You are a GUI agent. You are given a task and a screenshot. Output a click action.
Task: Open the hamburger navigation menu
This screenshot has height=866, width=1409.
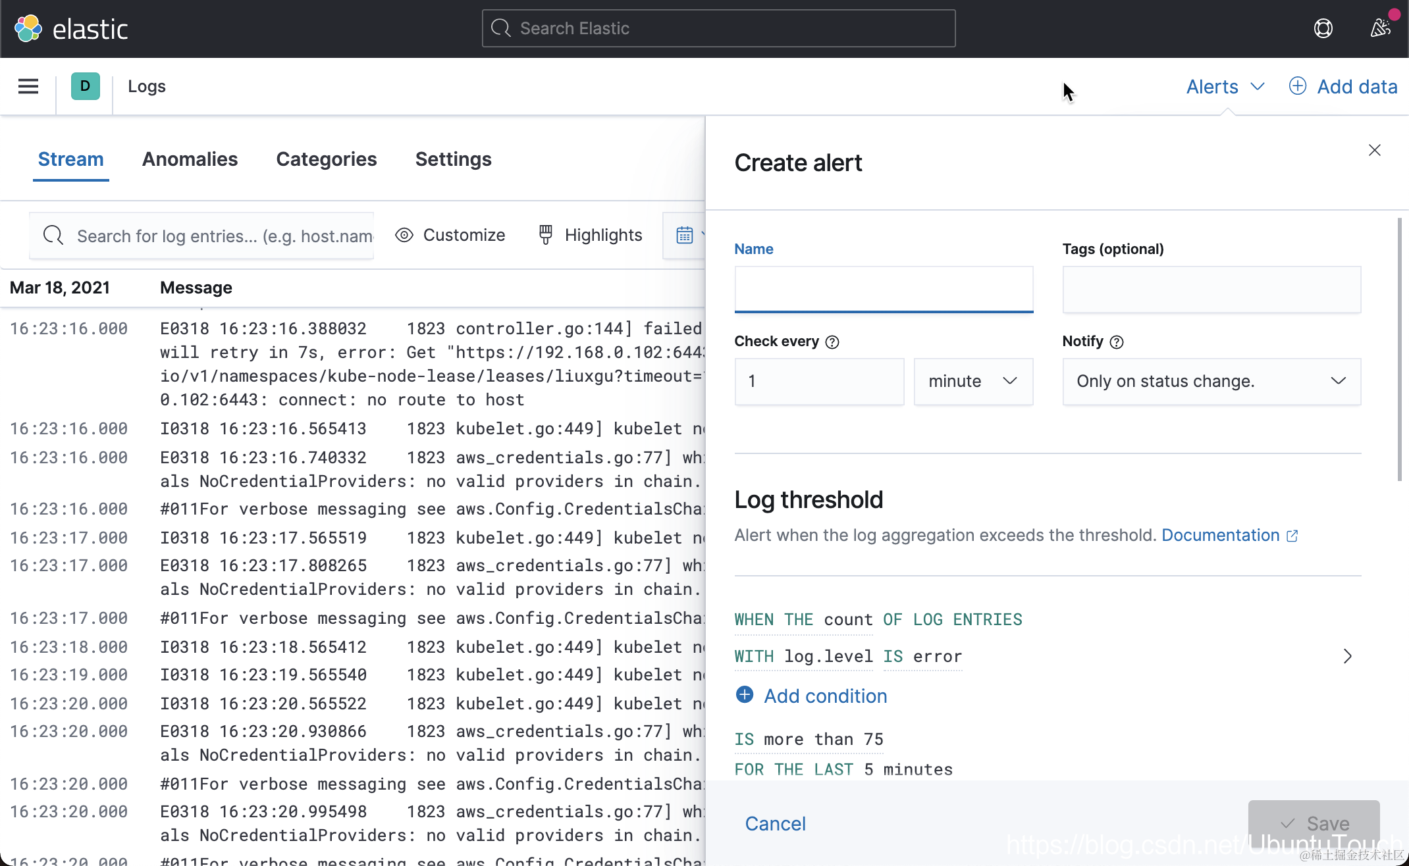click(28, 86)
